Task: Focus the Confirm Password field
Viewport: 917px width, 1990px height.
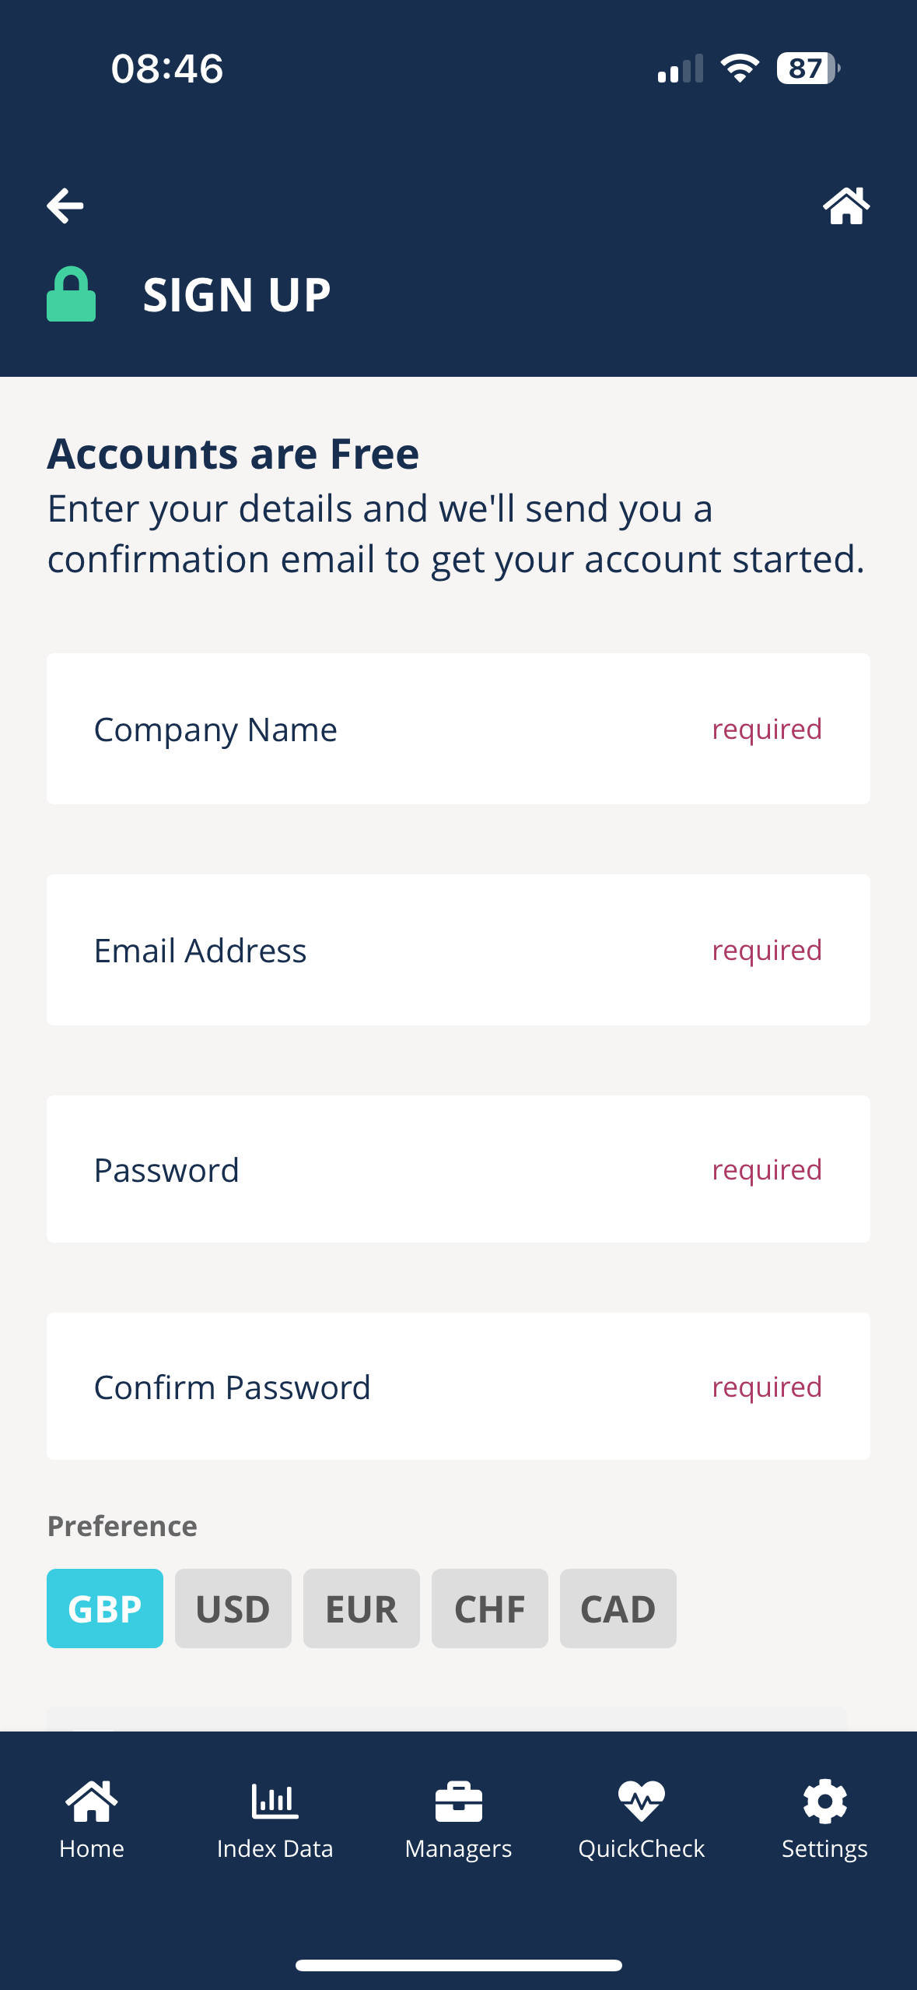Action: click(x=458, y=1387)
